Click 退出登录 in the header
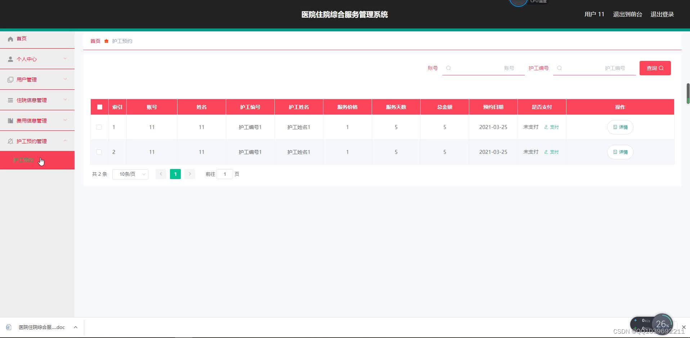This screenshot has height=338, width=690. (662, 14)
